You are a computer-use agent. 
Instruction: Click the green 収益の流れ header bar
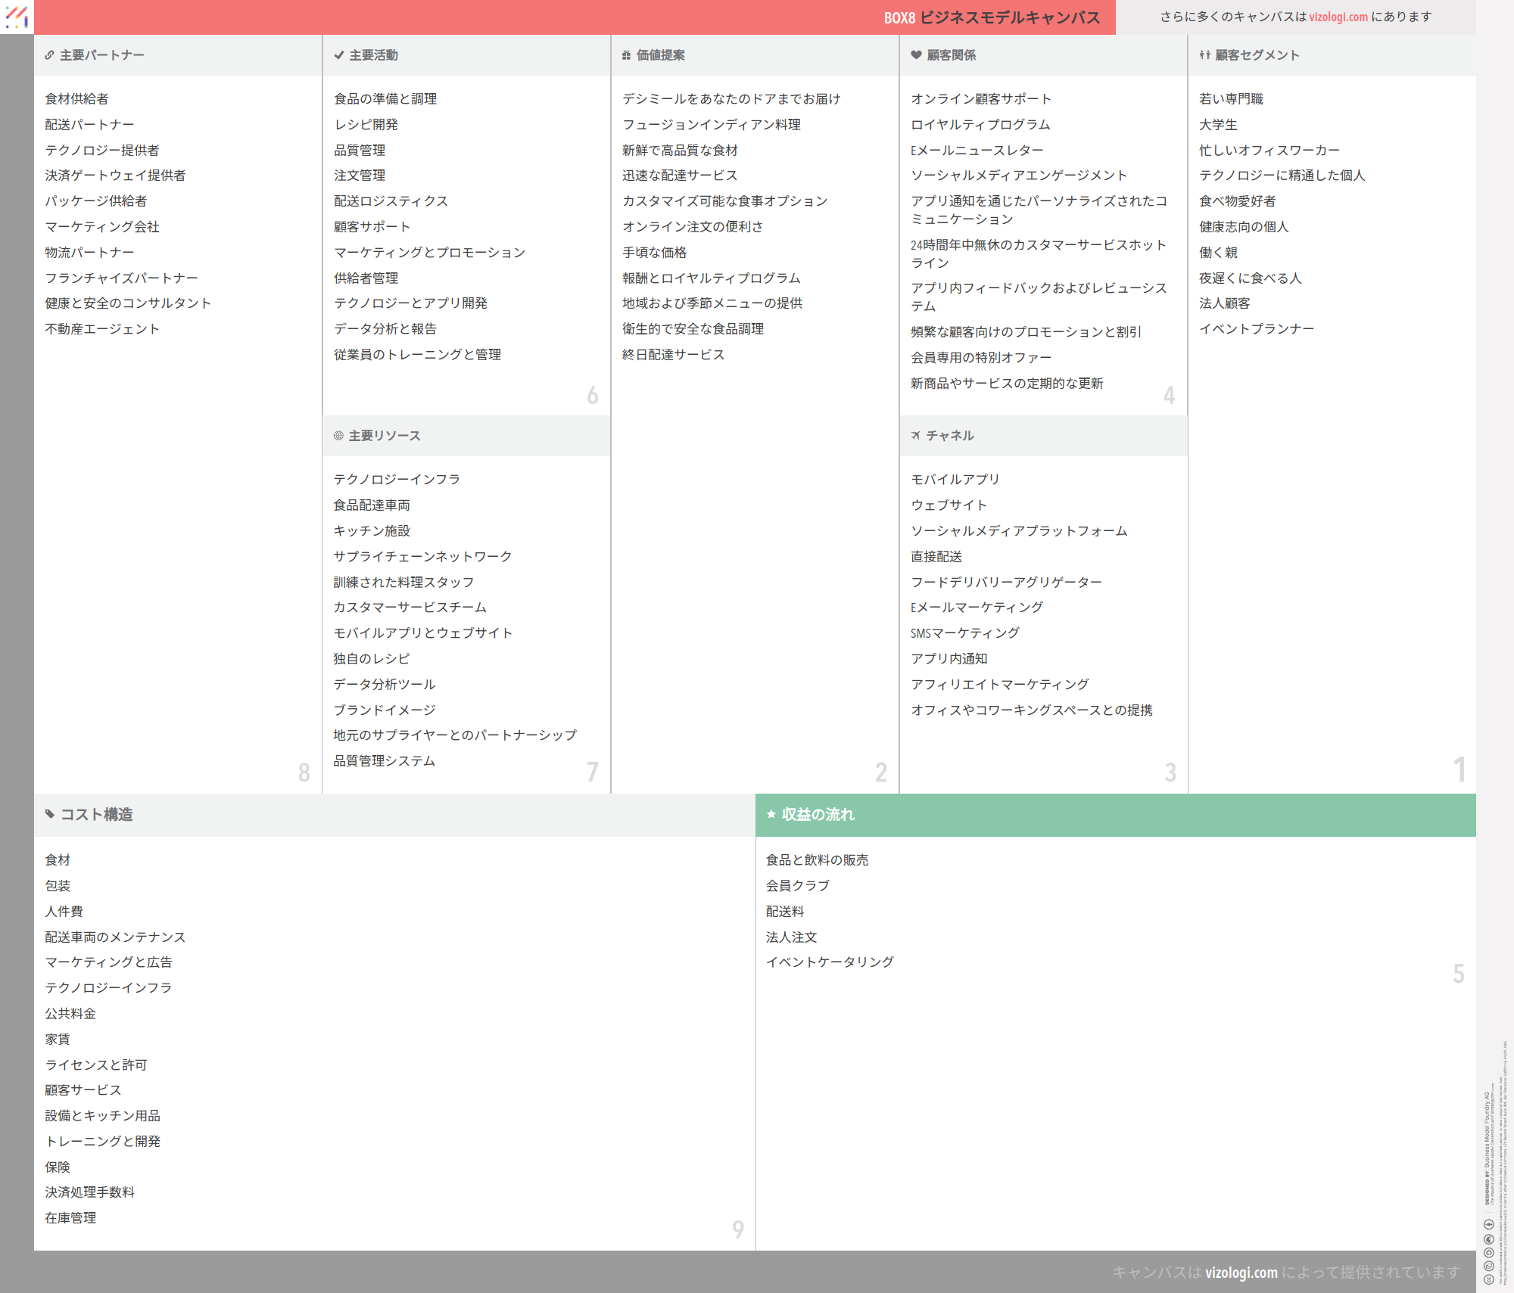(x=1115, y=815)
